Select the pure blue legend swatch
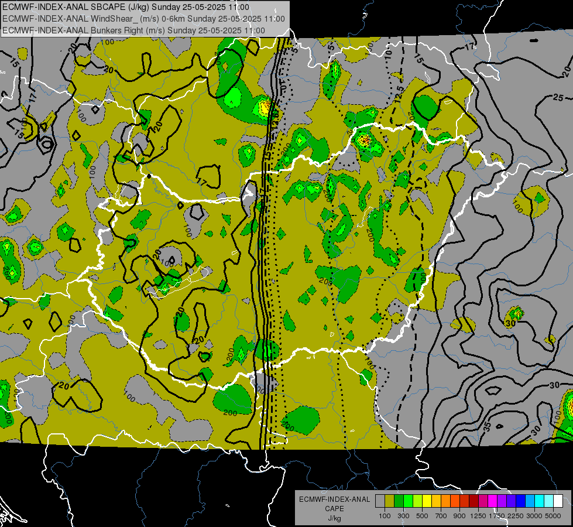 tap(520, 501)
